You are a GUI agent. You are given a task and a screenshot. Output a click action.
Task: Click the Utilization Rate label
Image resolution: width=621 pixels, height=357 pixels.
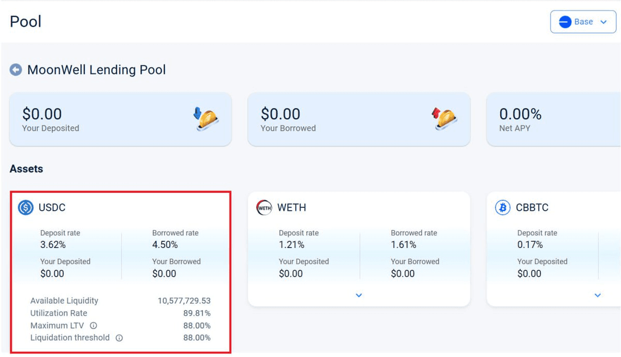coord(59,313)
